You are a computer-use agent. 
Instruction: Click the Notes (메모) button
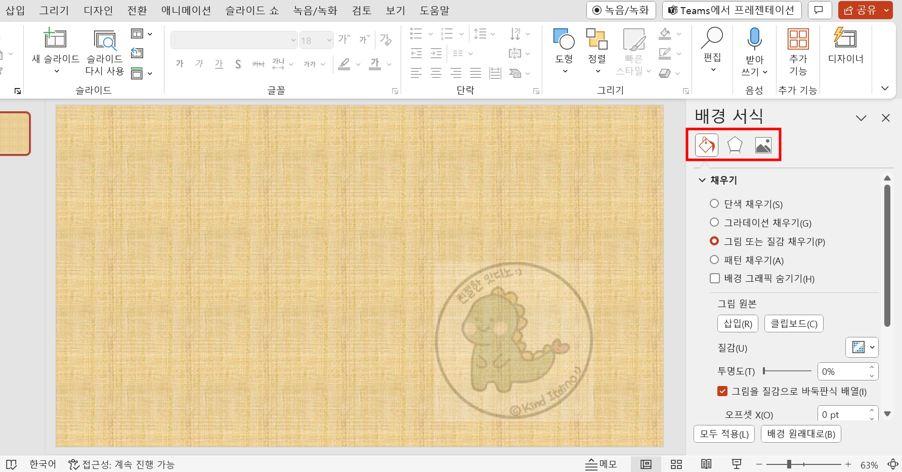click(601, 464)
